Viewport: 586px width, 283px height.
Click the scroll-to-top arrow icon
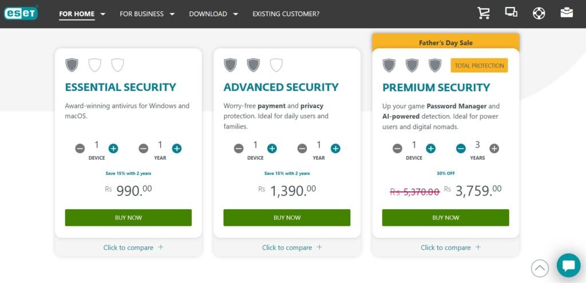click(540, 268)
